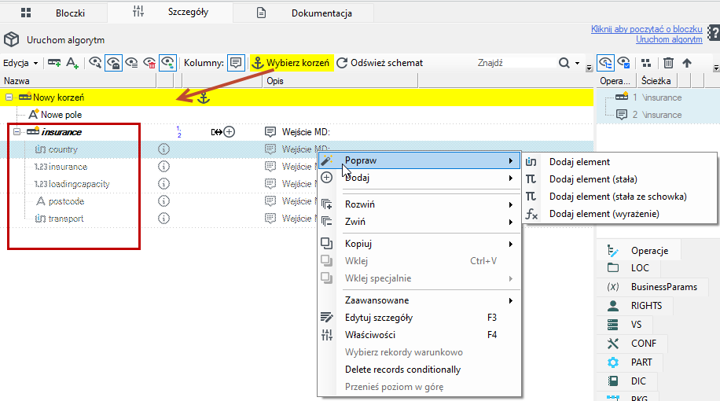This screenshot has height=401, width=720.
Task: Open the Edycja dropdown menu
Action: coord(20,63)
